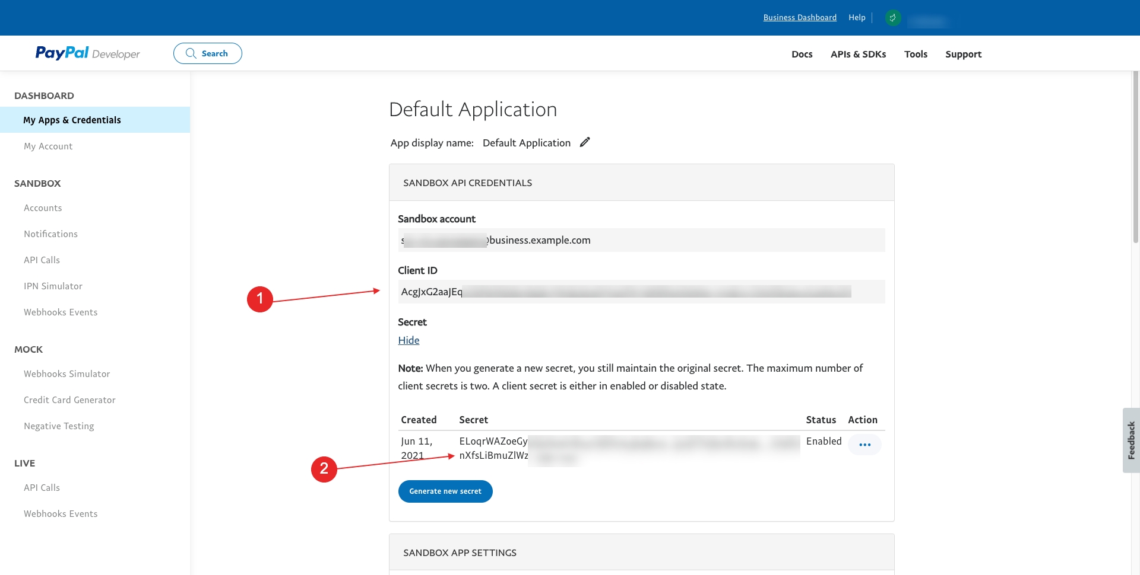This screenshot has width=1140, height=575.
Task: Click the green profile avatar icon
Action: pyautogui.click(x=892, y=18)
